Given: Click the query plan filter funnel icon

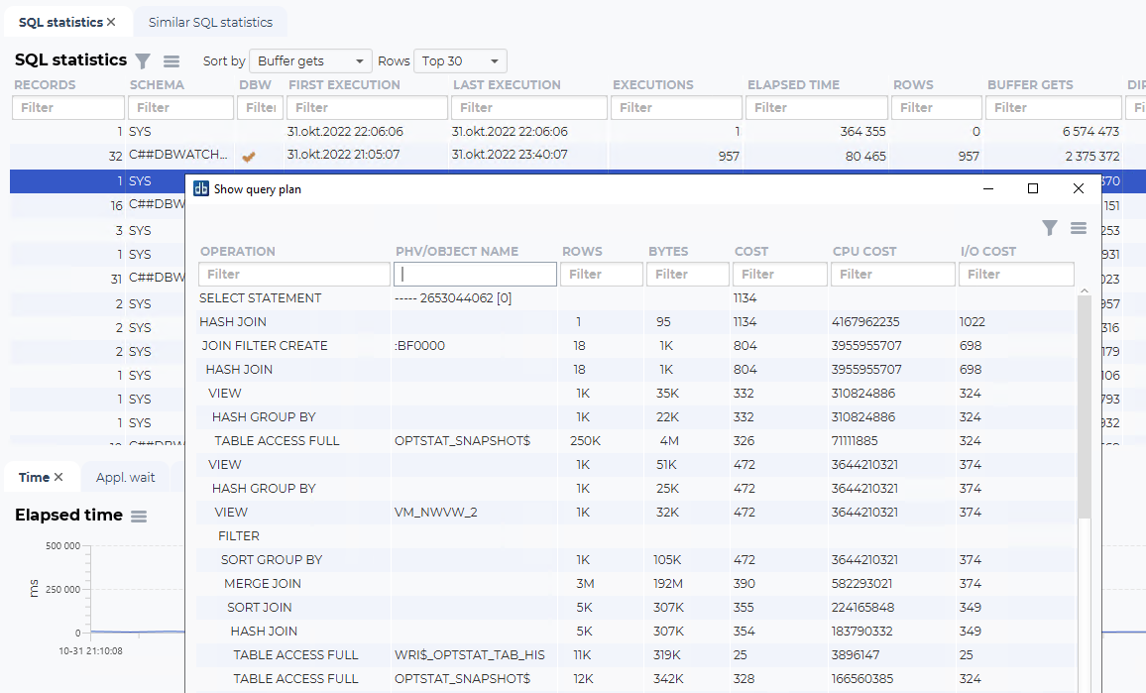Looking at the screenshot, I should tap(1050, 228).
